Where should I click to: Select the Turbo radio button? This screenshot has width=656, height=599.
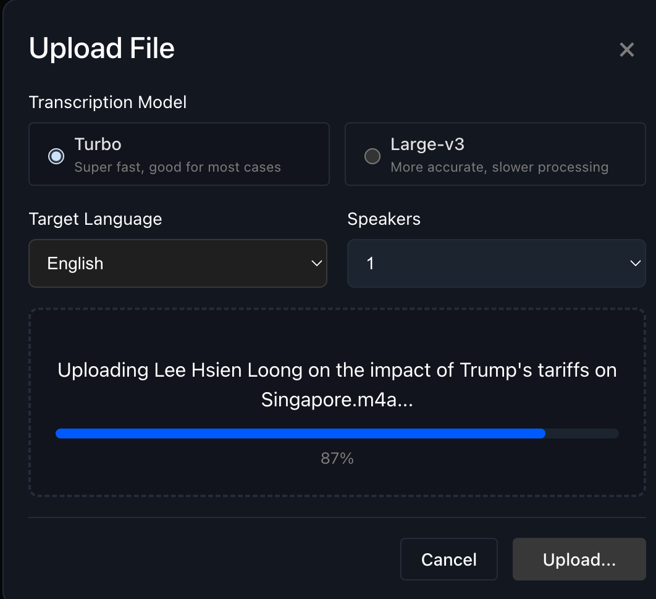(x=56, y=156)
